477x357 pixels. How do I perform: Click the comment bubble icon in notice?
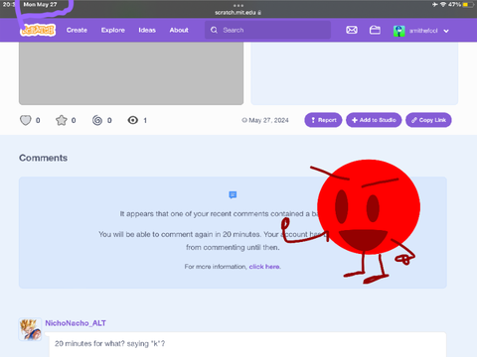point(233,194)
